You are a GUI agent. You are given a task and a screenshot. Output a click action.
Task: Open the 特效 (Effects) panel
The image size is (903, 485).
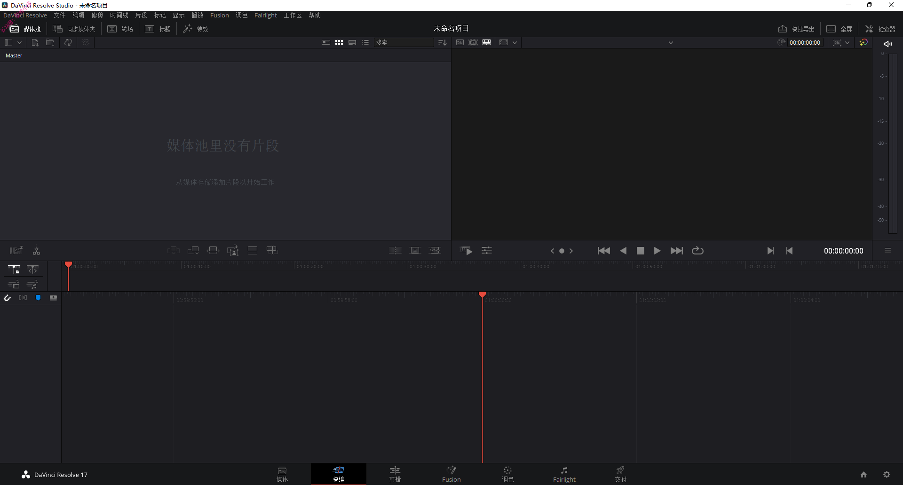[x=196, y=29]
